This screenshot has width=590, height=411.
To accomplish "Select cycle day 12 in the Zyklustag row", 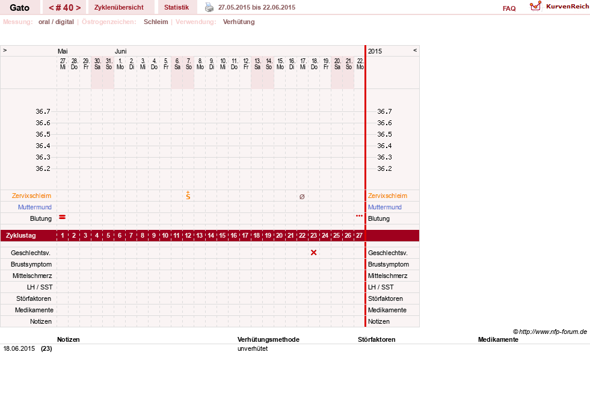I will (x=188, y=236).
